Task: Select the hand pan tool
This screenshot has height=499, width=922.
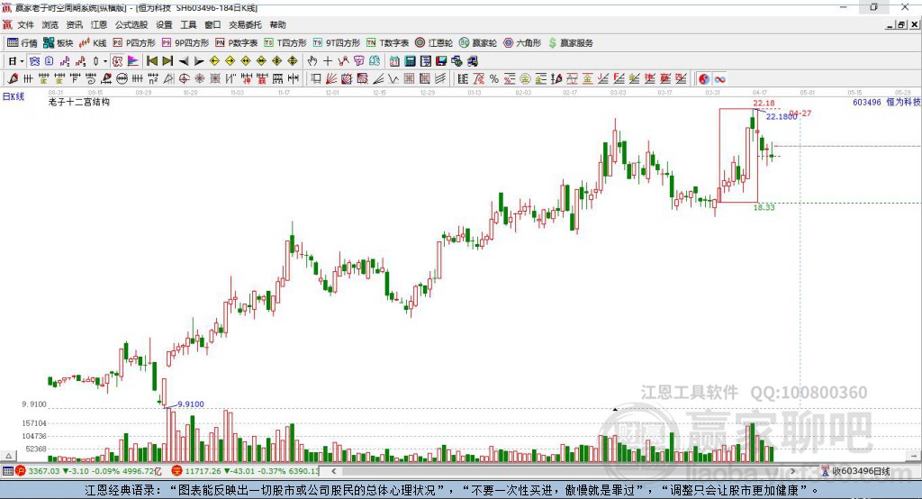Action: tap(312, 61)
